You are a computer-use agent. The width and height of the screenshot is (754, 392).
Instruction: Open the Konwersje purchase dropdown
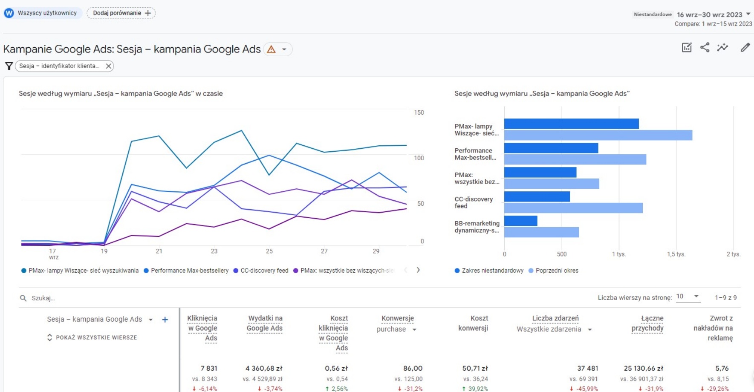414,329
